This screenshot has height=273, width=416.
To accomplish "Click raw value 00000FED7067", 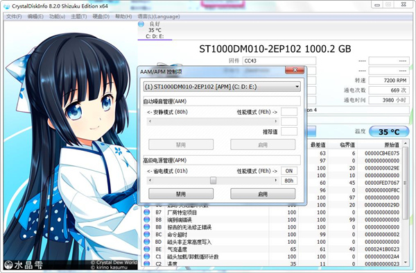I will tap(382, 183).
